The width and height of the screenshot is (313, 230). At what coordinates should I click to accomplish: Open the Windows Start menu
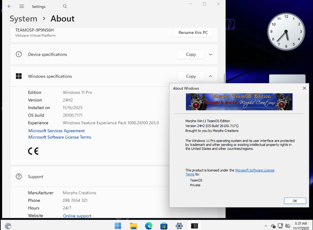[118, 225]
